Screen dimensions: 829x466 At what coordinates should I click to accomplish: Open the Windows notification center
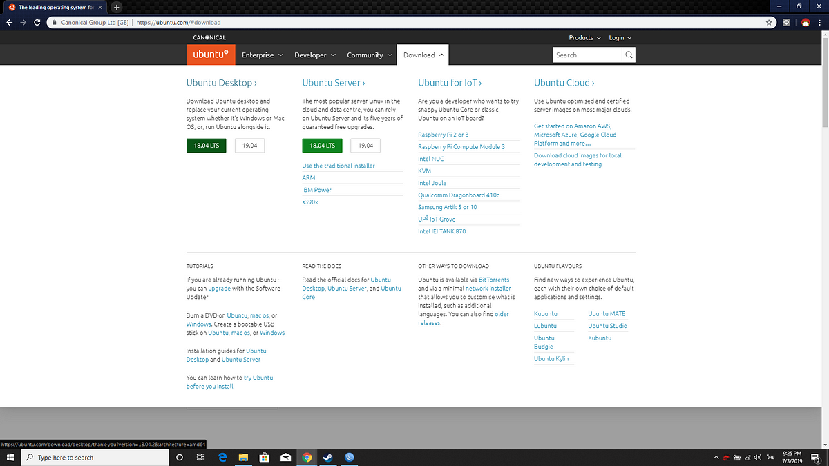coord(815,457)
